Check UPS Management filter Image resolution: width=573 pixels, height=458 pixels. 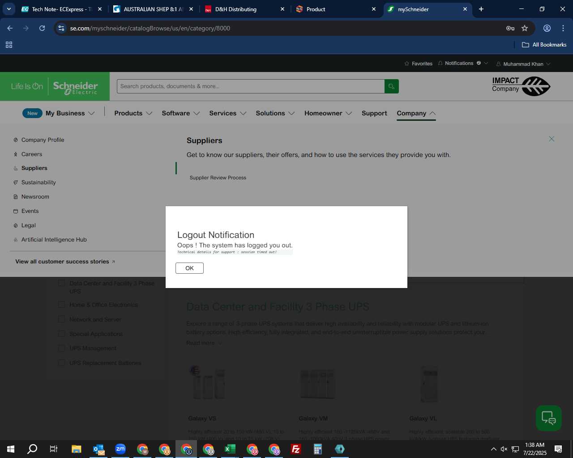click(62, 348)
